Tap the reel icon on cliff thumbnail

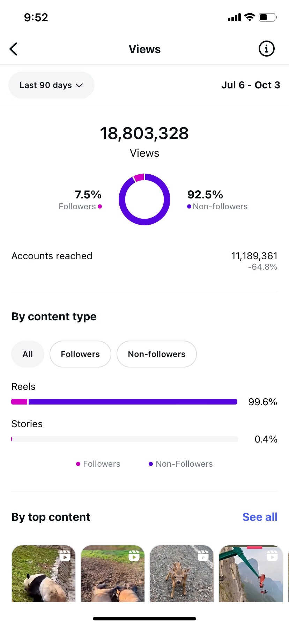(x=272, y=555)
